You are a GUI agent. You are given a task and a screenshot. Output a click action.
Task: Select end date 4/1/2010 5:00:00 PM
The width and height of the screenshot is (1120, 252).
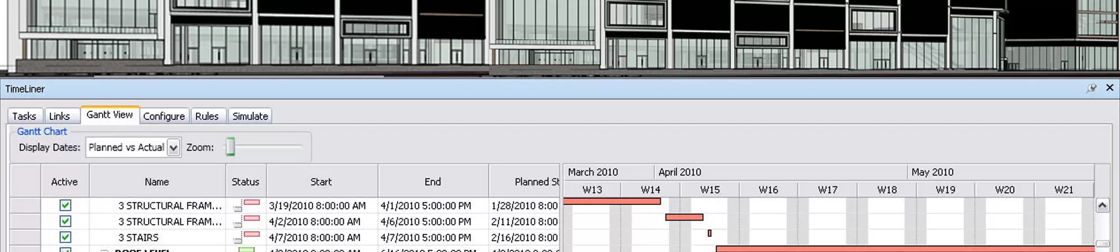coord(426,206)
